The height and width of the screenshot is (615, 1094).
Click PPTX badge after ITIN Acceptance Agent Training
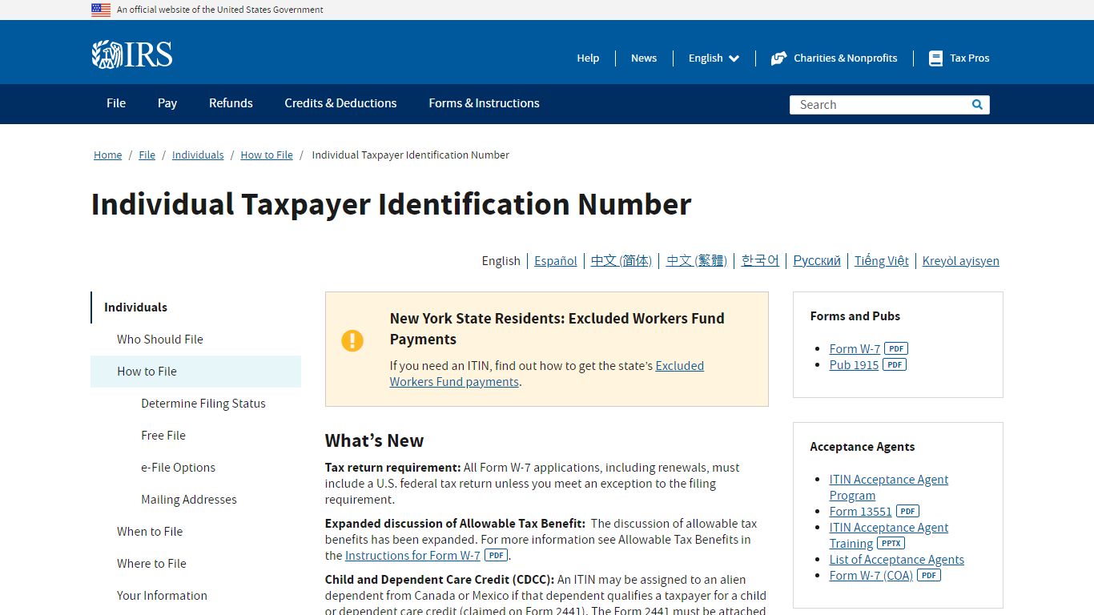tap(891, 543)
